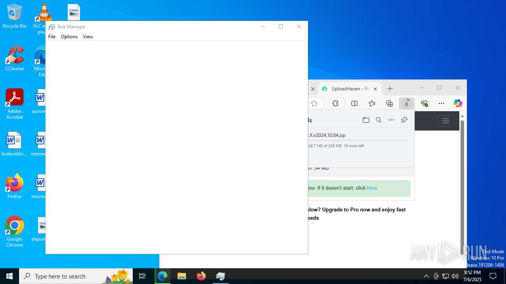506x284 pixels.
Task: Open Edge Settings and more menu
Action: (x=442, y=103)
